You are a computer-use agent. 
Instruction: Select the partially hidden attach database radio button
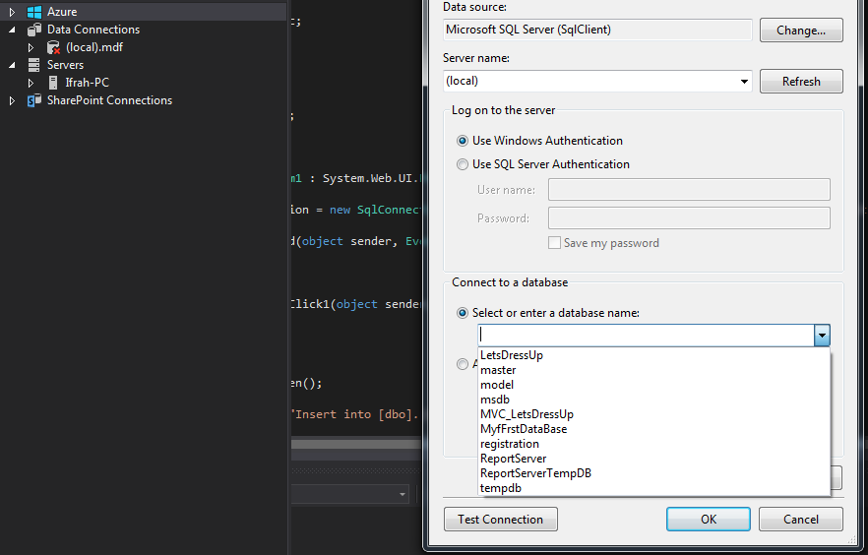click(463, 364)
